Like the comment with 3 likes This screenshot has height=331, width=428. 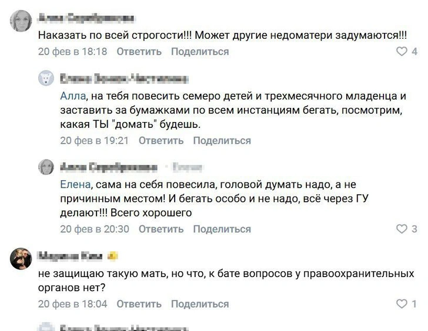click(402, 229)
